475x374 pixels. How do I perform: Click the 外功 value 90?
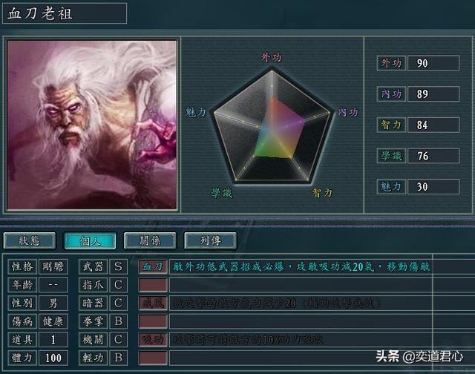point(433,63)
